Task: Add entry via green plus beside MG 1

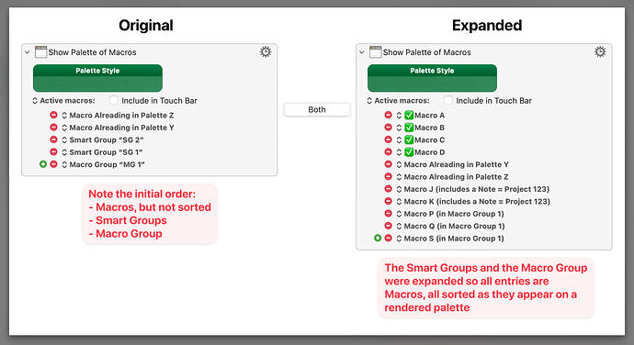Action: click(x=43, y=164)
